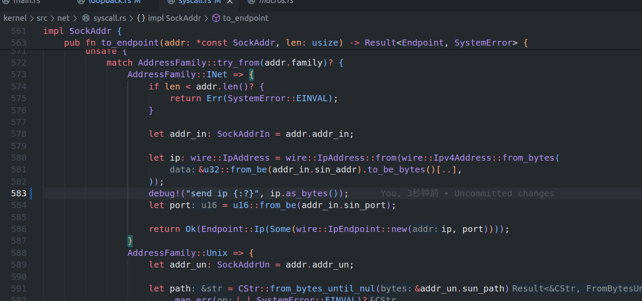Click the modified-line gutter marker at line 583
The height and width of the screenshot is (301, 642).
point(31,193)
